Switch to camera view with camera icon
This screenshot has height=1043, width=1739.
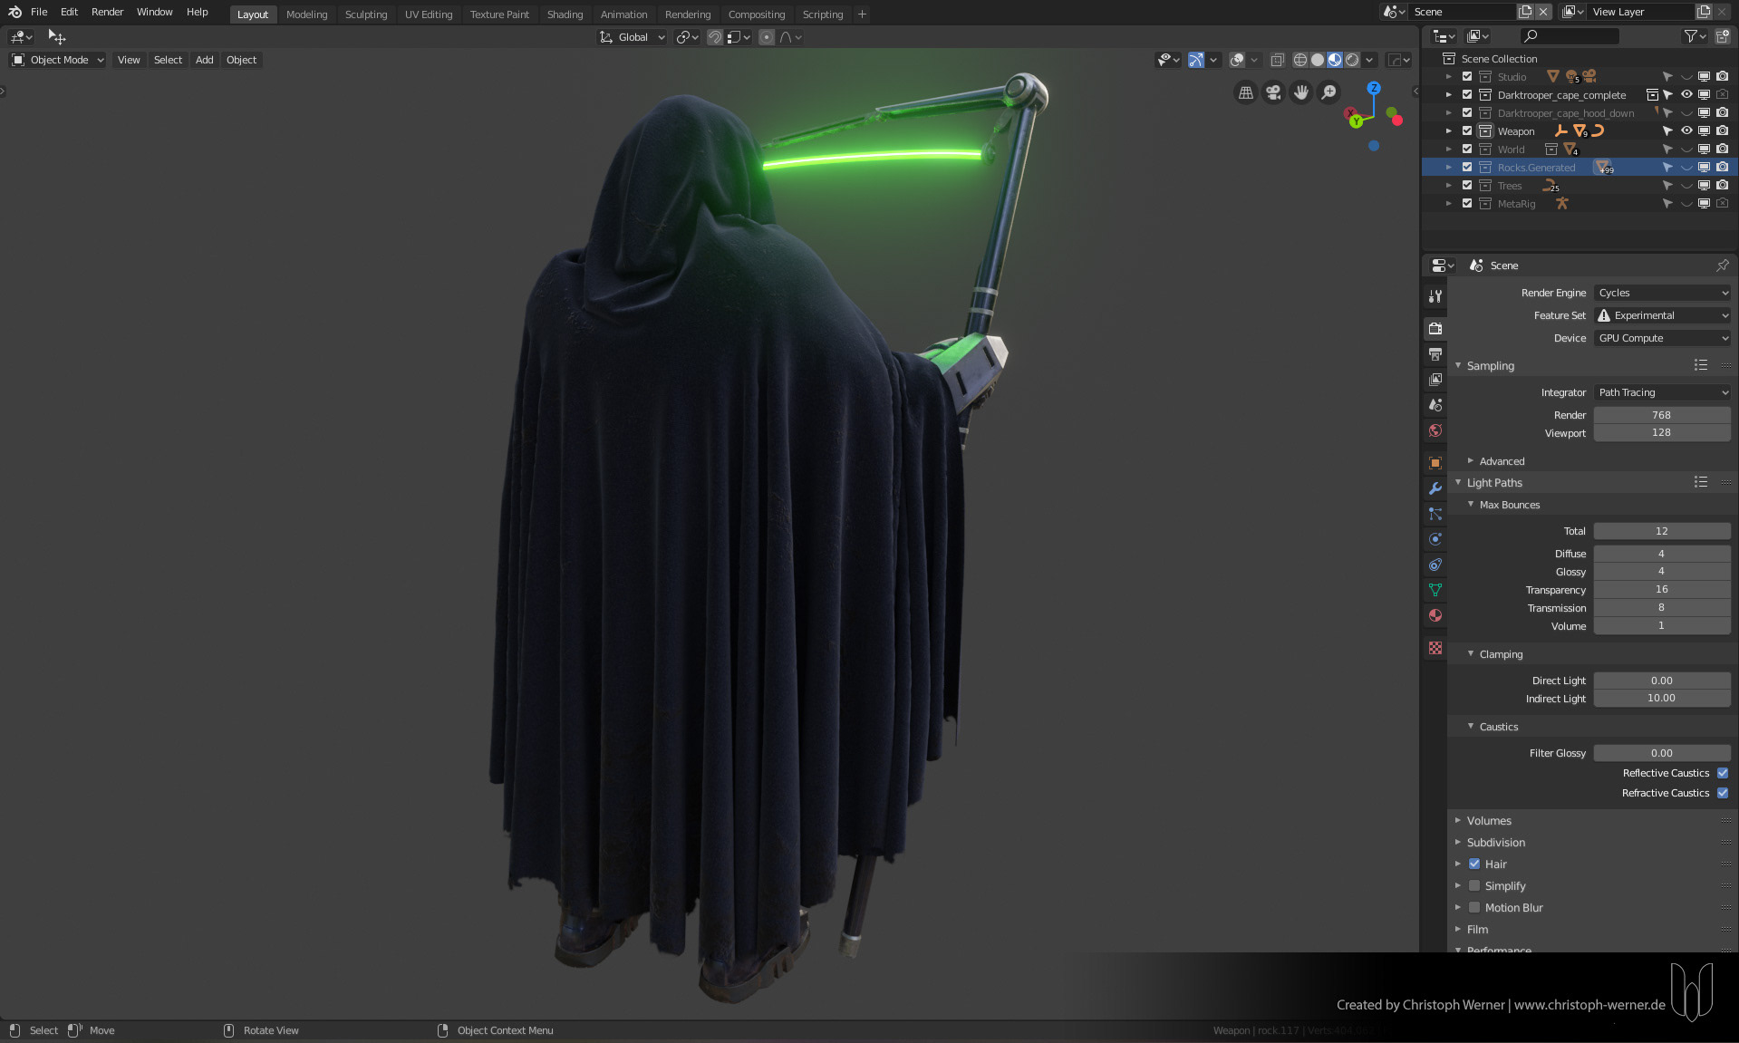1273,92
